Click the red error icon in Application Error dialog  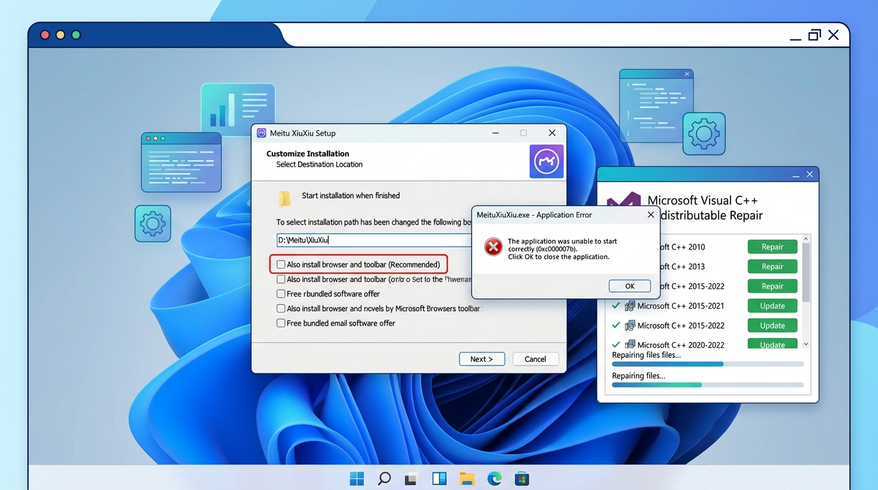(493, 247)
